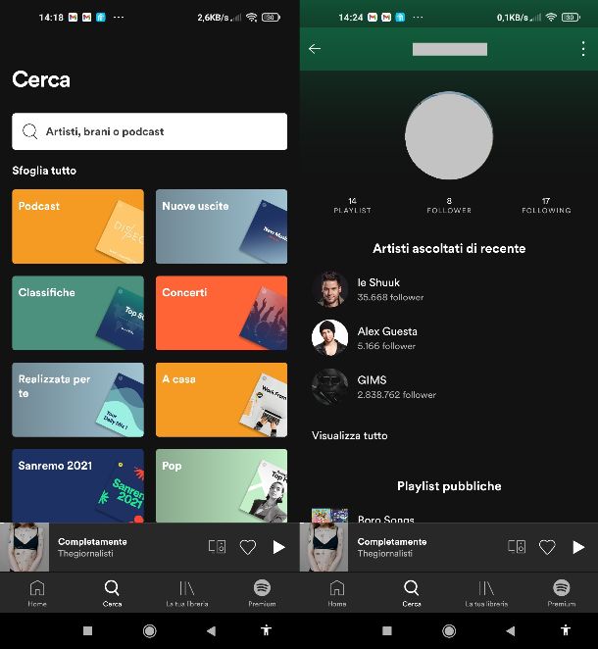Tap accessibility icon in right navigation bar
598x649 pixels.
[x=566, y=630]
